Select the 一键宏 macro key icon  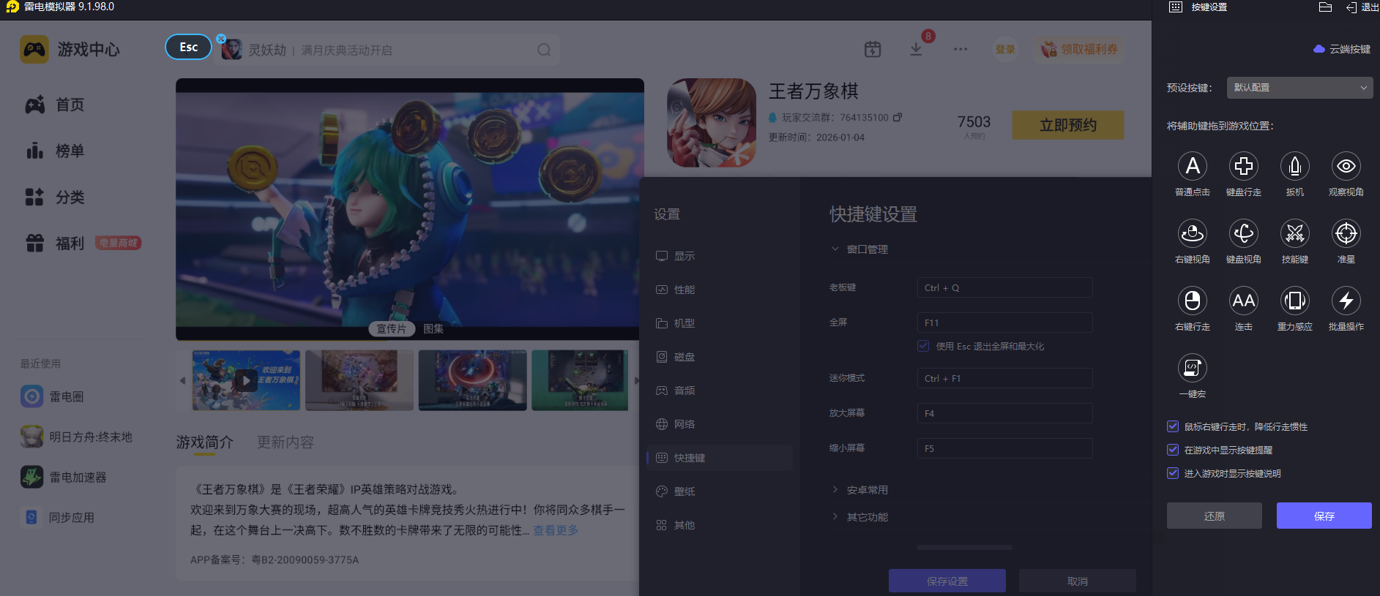point(1192,368)
